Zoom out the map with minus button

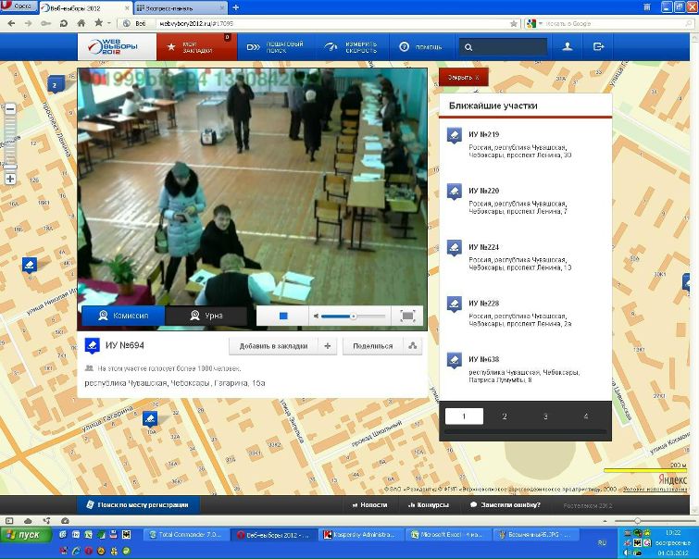pos(10,109)
